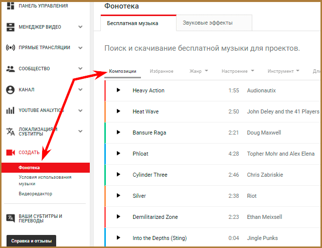The width and height of the screenshot is (322, 248).
Task: Click the Cylinder Three track title
Action: [x=150, y=175]
